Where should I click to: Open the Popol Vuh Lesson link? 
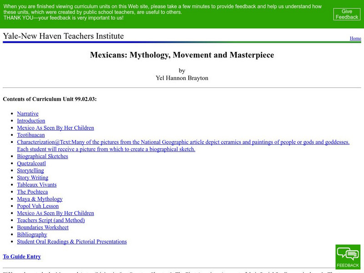pos(38,206)
